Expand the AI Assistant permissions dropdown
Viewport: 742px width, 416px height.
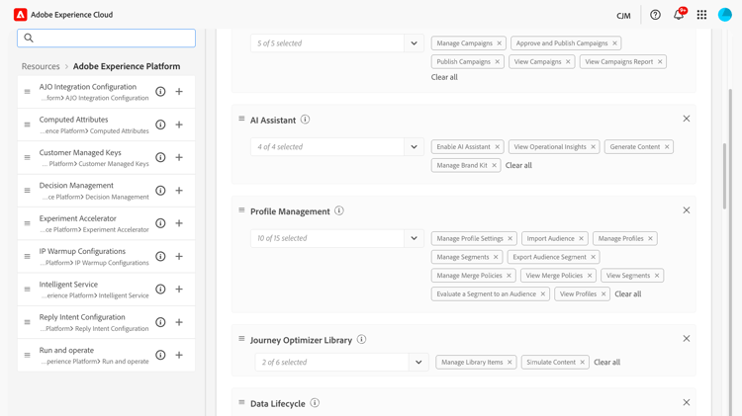pyautogui.click(x=415, y=147)
